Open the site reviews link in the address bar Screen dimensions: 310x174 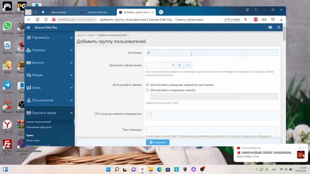click(x=232, y=19)
